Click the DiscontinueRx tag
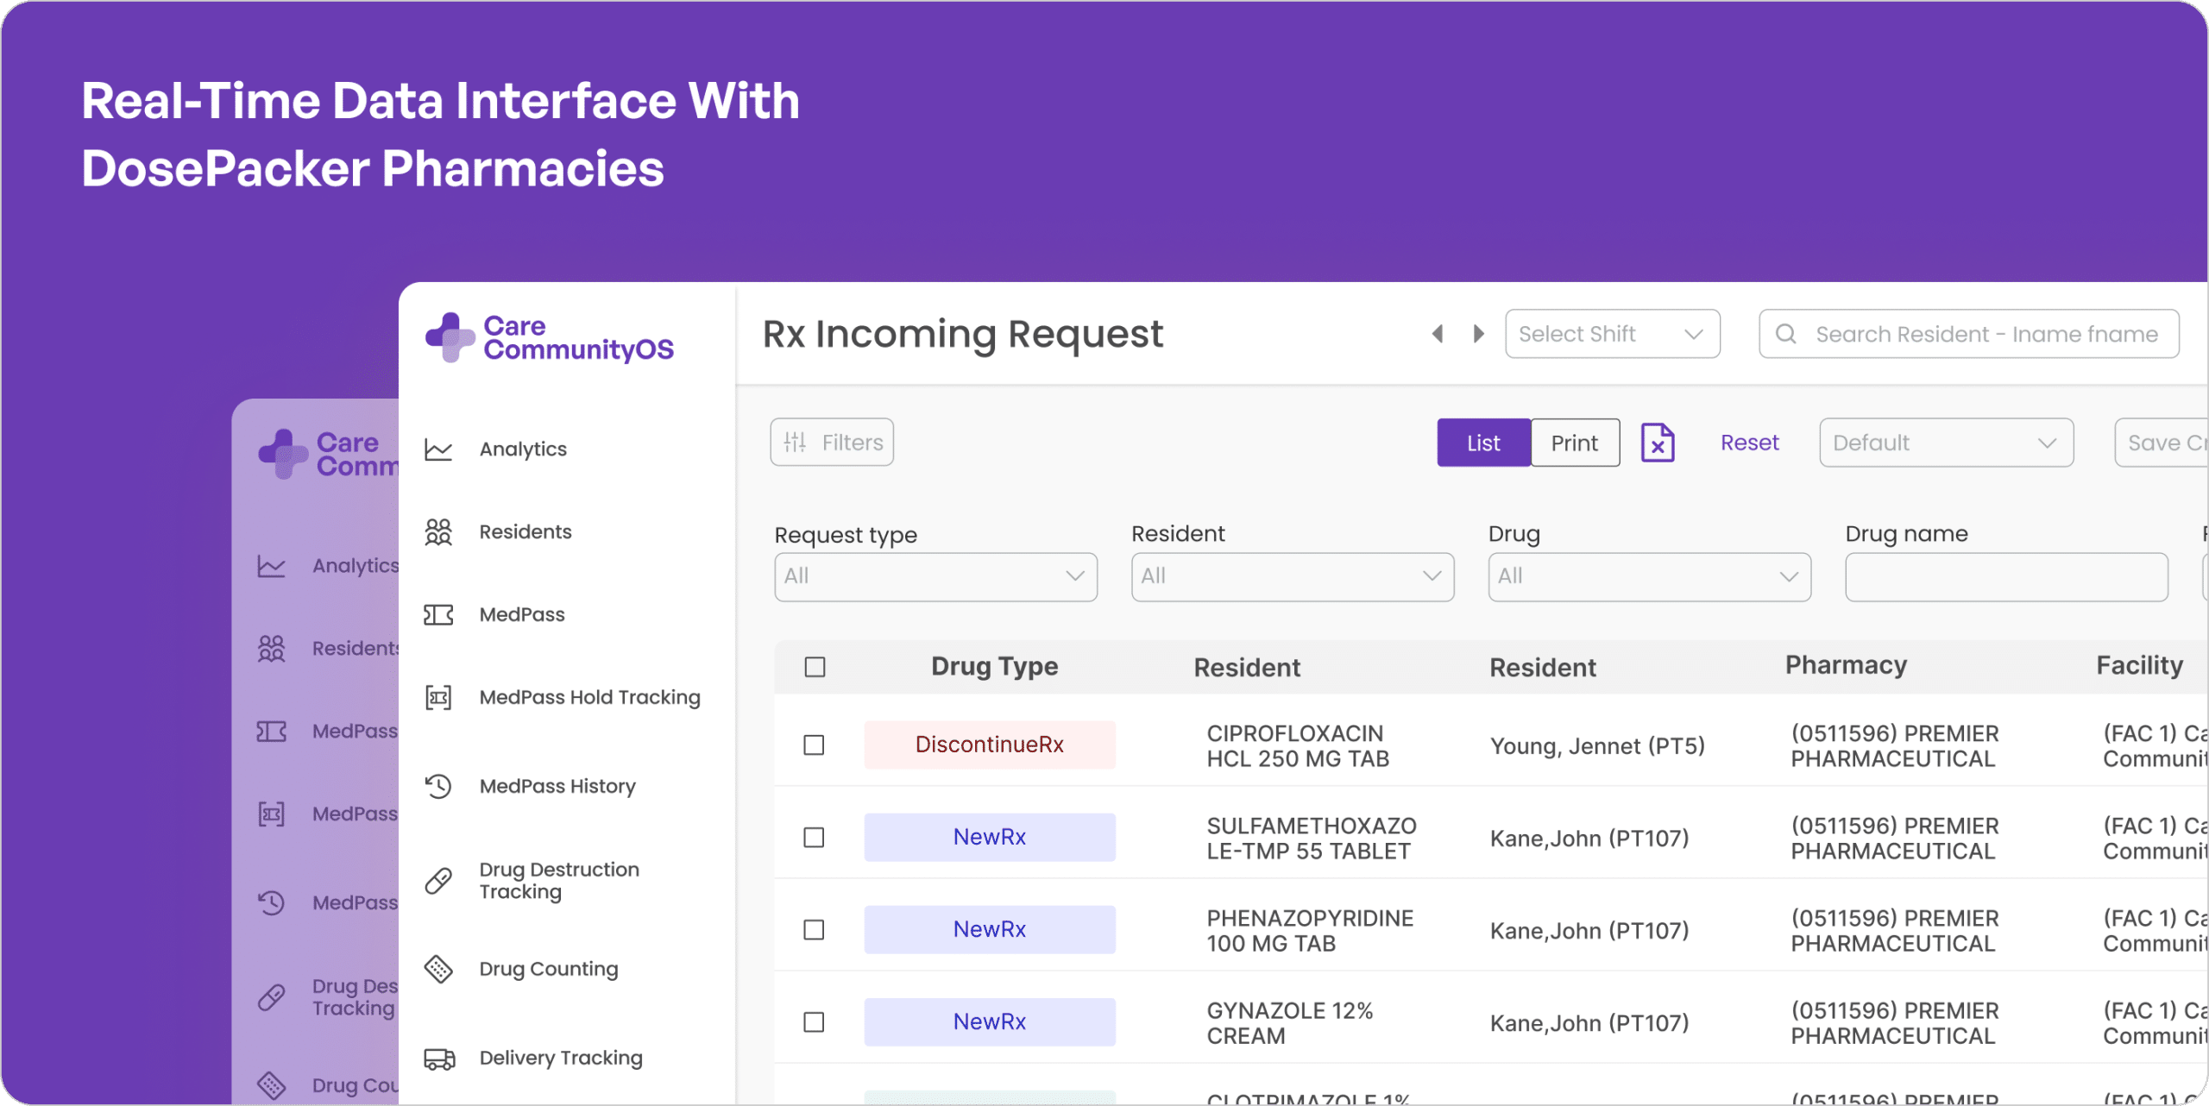The width and height of the screenshot is (2209, 1106). (x=990, y=745)
